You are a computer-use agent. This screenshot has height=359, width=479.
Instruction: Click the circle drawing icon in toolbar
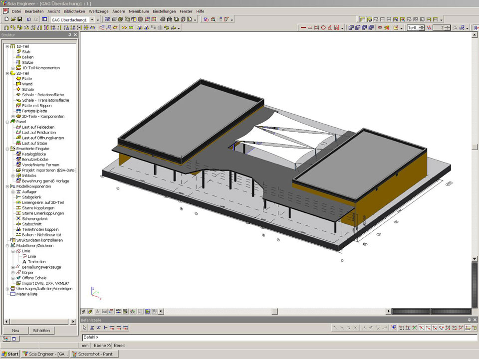(323, 28)
